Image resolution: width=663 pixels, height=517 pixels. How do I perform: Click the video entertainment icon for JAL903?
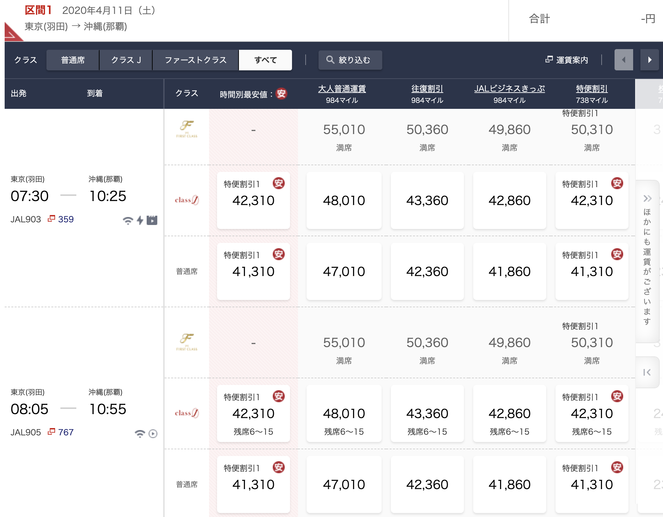tap(152, 220)
